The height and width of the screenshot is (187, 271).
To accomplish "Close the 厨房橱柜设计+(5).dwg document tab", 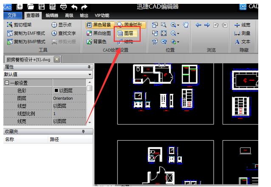I will 57,59.
